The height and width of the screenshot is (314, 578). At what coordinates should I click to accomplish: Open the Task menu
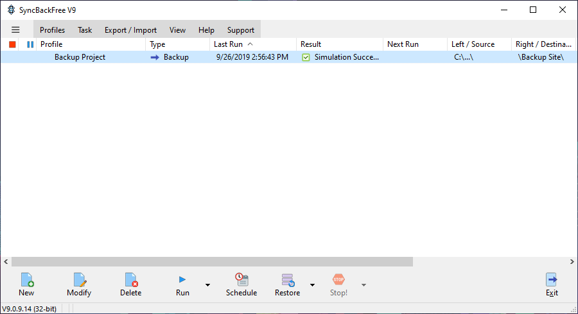click(x=85, y=30)
